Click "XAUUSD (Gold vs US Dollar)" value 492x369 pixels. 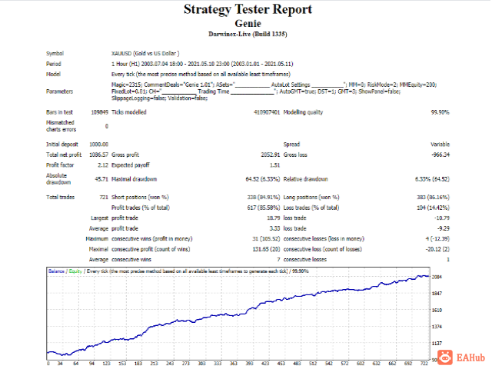[145, 53]
